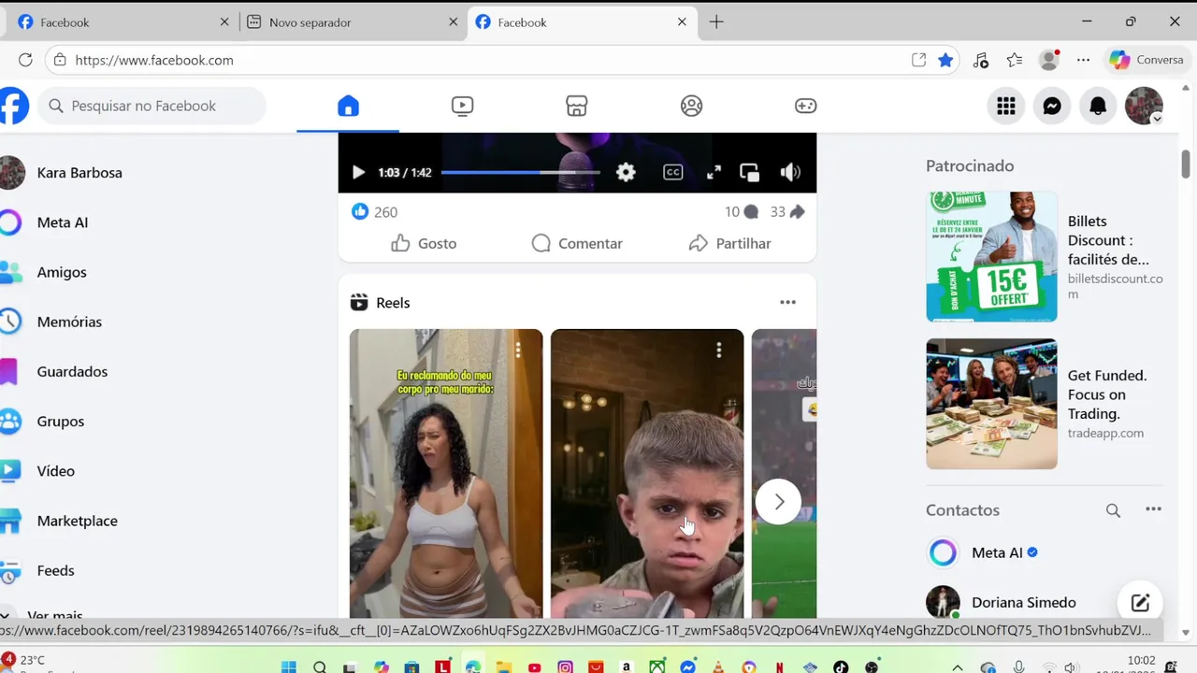
Task: Refresh the page
Action: coord(25,60)
